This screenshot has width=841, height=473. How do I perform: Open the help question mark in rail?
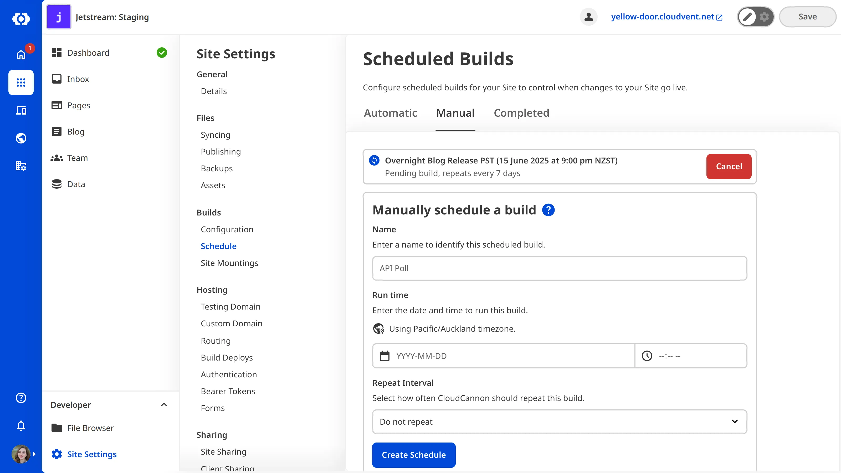point(21,398)
